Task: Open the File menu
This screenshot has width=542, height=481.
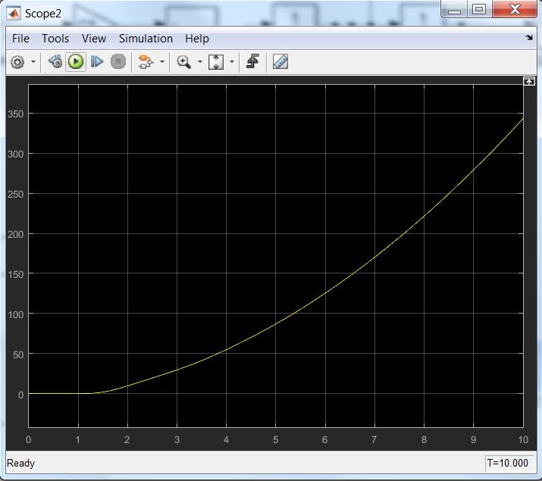Action: (20, 39)
